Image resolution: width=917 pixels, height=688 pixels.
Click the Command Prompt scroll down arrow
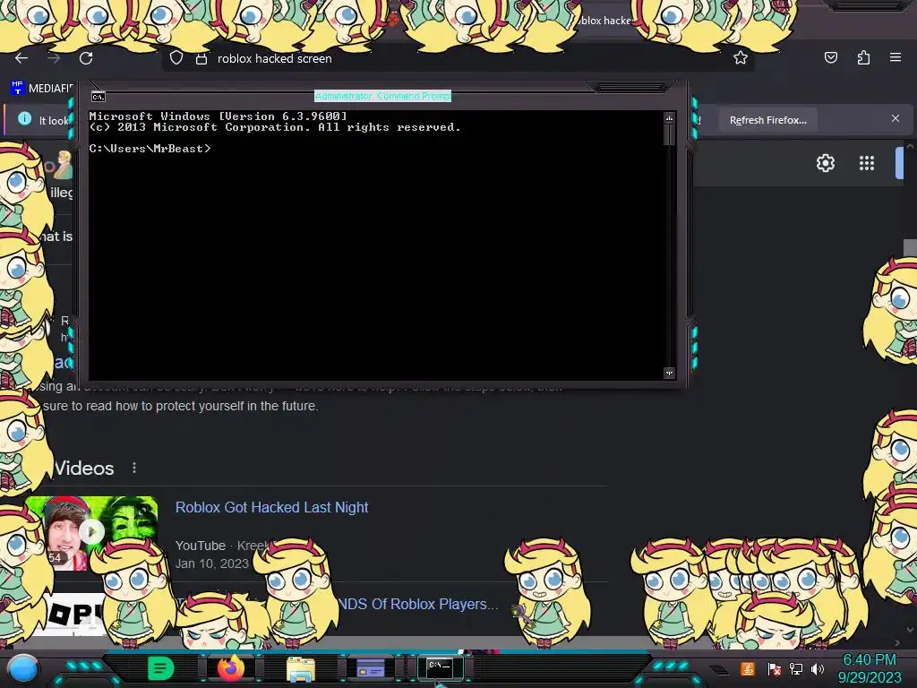[670, 373]
